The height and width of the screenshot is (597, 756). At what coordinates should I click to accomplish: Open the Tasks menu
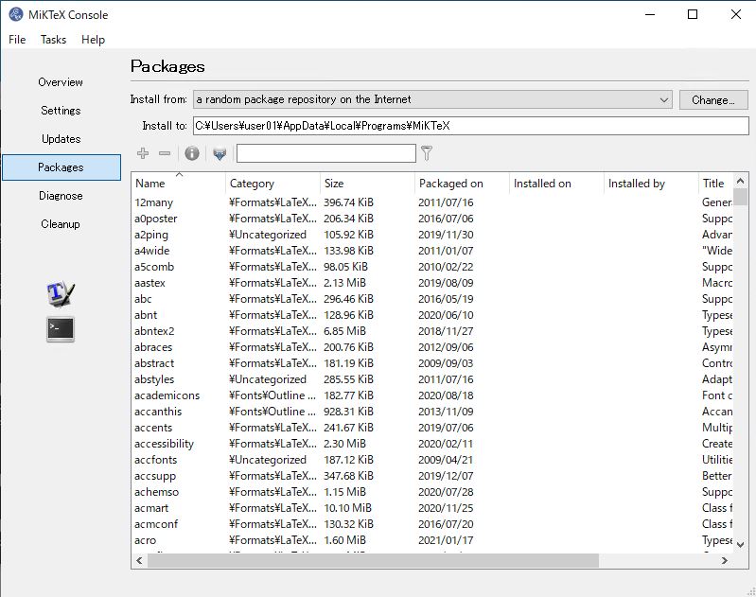click(54, 40)
